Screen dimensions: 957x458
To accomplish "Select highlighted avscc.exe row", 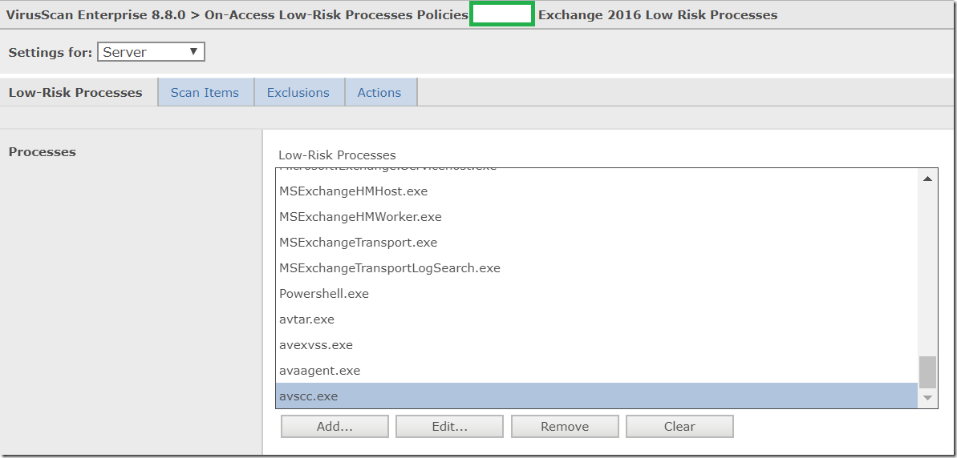I will (x=596, y=396).
